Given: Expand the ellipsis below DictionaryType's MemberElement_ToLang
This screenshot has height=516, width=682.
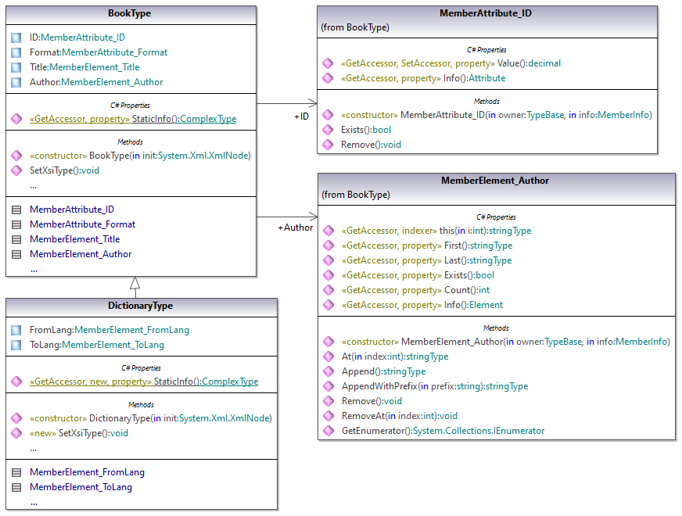Looking at the screenshot, I should tap(34, 503).
